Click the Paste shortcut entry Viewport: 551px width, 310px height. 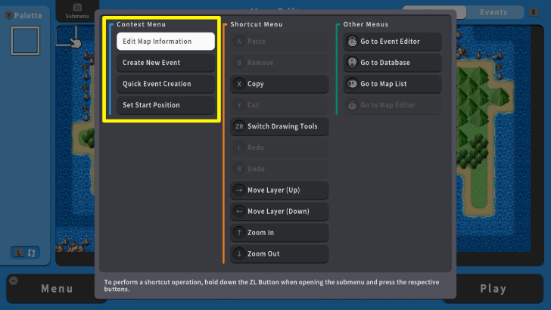tap(279, 42)
